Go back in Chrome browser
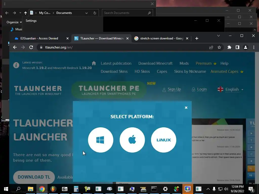Image resolution: width=259 pixels, height=194 pixels. pyautogui.click(x=15, y=47)
